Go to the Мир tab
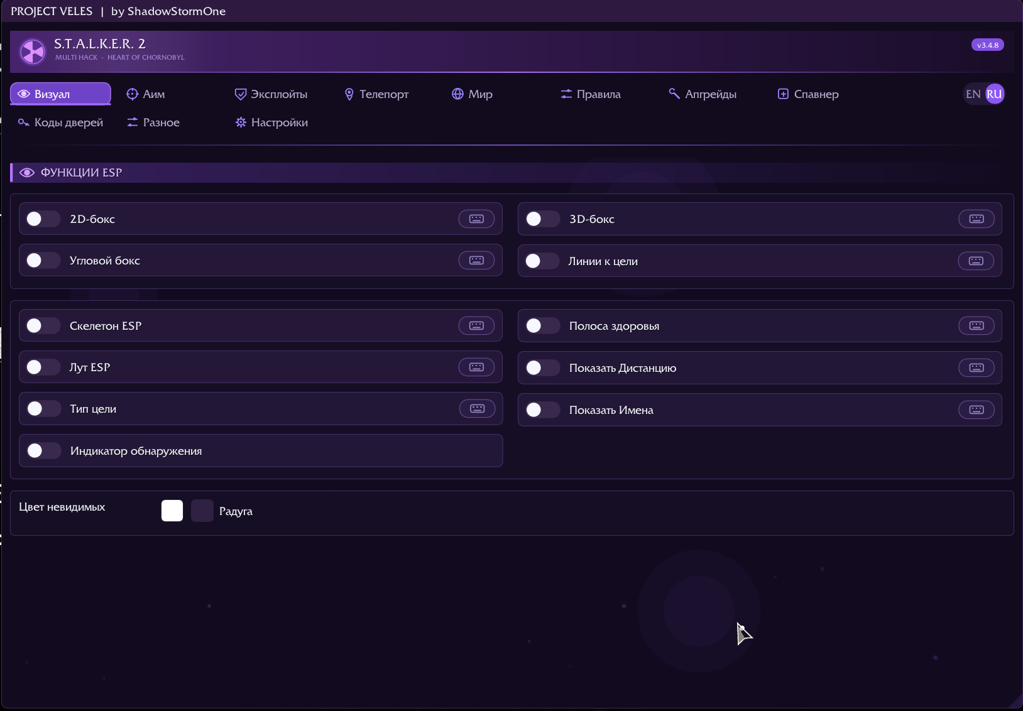Viewport: 1023px width, 711px height. pyautogui.click(x=472, y=94)
